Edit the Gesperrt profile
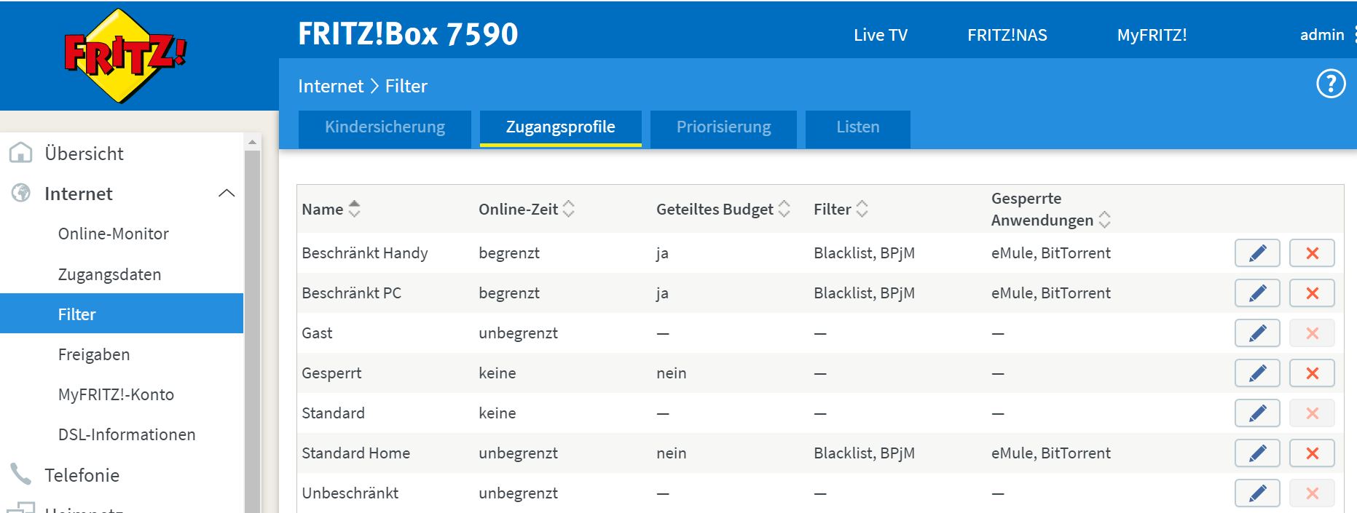 click(1257, 373)
